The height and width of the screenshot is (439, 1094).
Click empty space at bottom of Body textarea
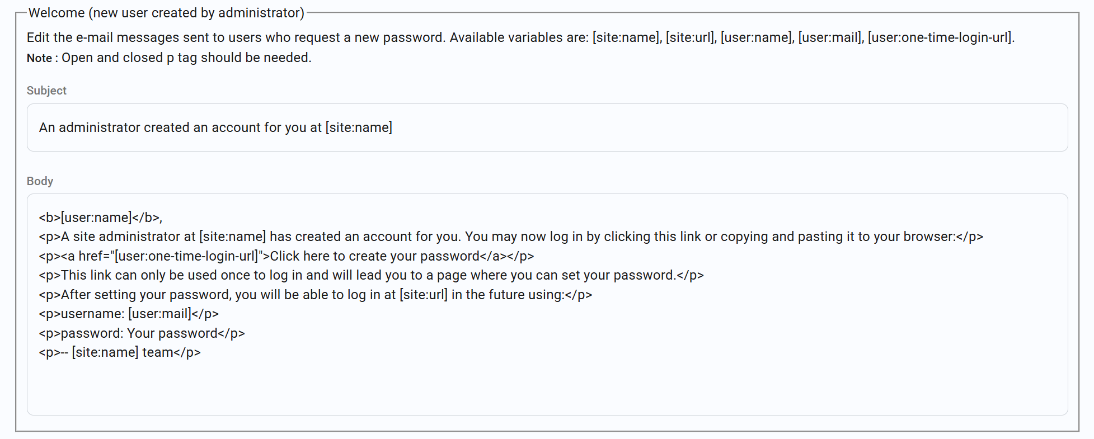547,389
